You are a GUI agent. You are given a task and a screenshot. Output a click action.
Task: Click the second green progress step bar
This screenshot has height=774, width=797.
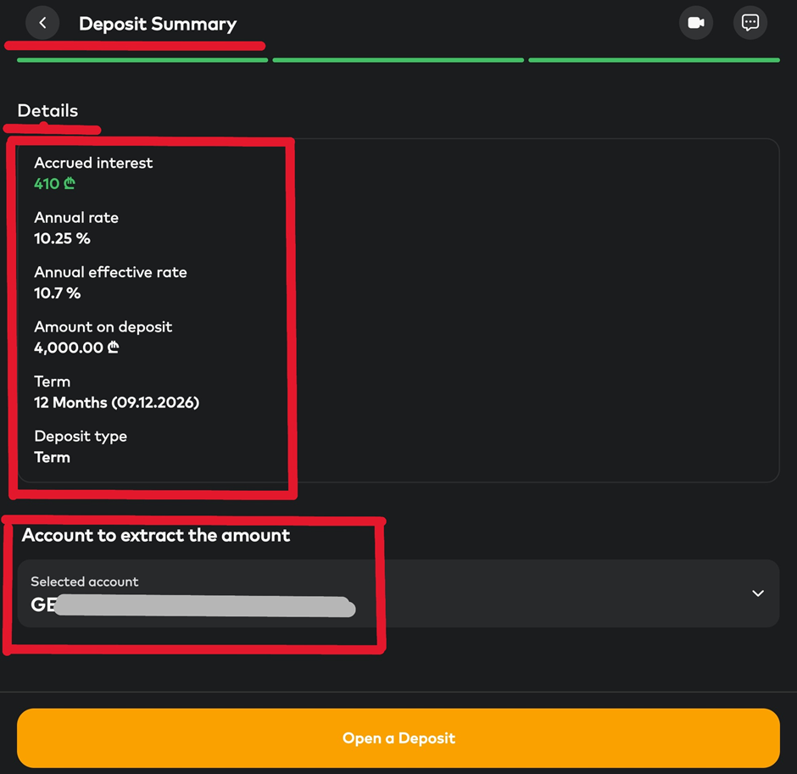398,60
